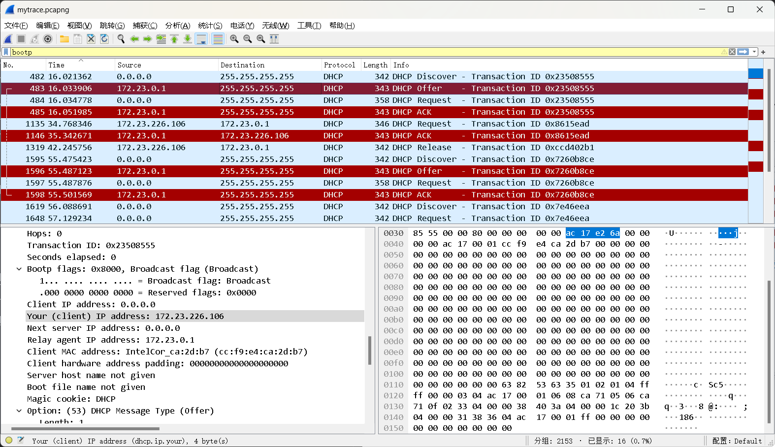Open capture file properties icon in status bar
The width and height of the screenshot is (775, 447).
pos(21,441)
